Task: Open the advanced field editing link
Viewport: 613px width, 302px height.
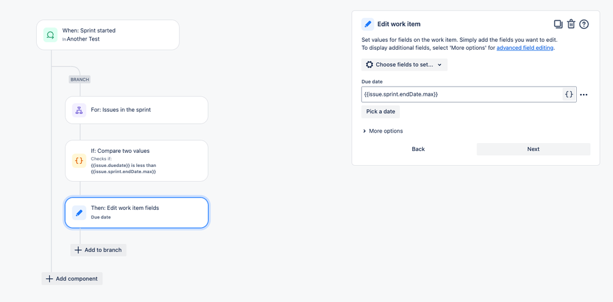Action: (525, 48)
